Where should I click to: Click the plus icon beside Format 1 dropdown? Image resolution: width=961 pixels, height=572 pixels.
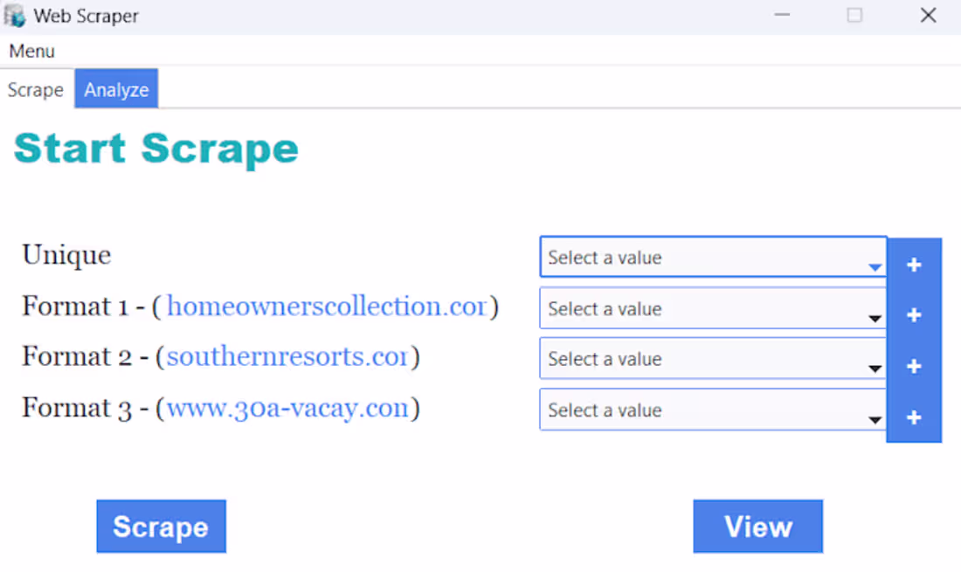click(x=914, y=314)
